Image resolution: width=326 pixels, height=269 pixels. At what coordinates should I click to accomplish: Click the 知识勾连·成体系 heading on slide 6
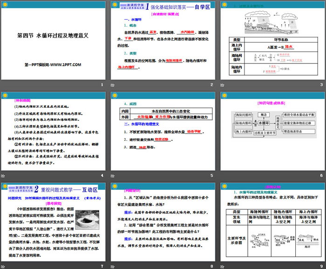pos(272,103)
